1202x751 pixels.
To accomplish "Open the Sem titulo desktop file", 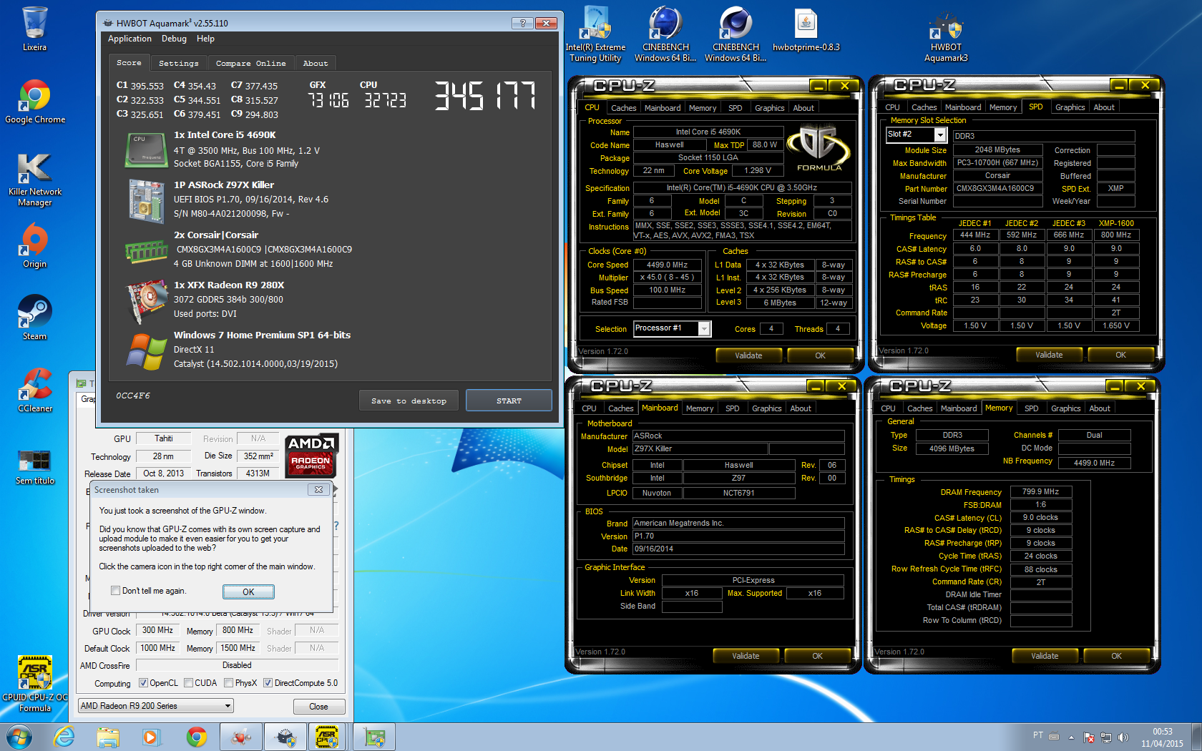I will pyautogui.click(x=34, y=466).
